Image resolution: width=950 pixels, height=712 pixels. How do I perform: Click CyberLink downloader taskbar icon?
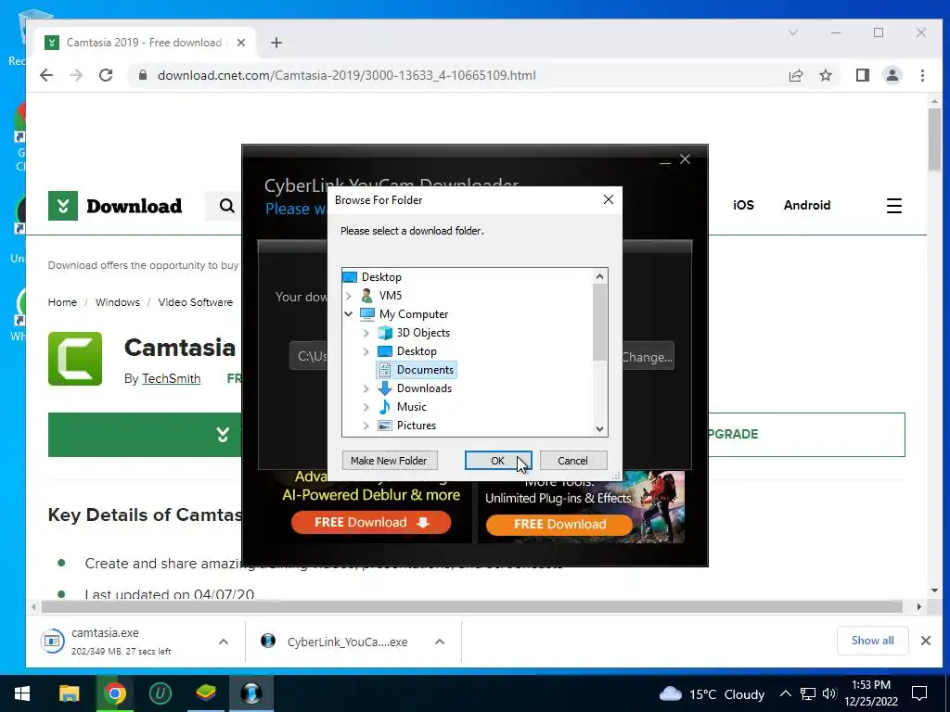click(251, 693)
